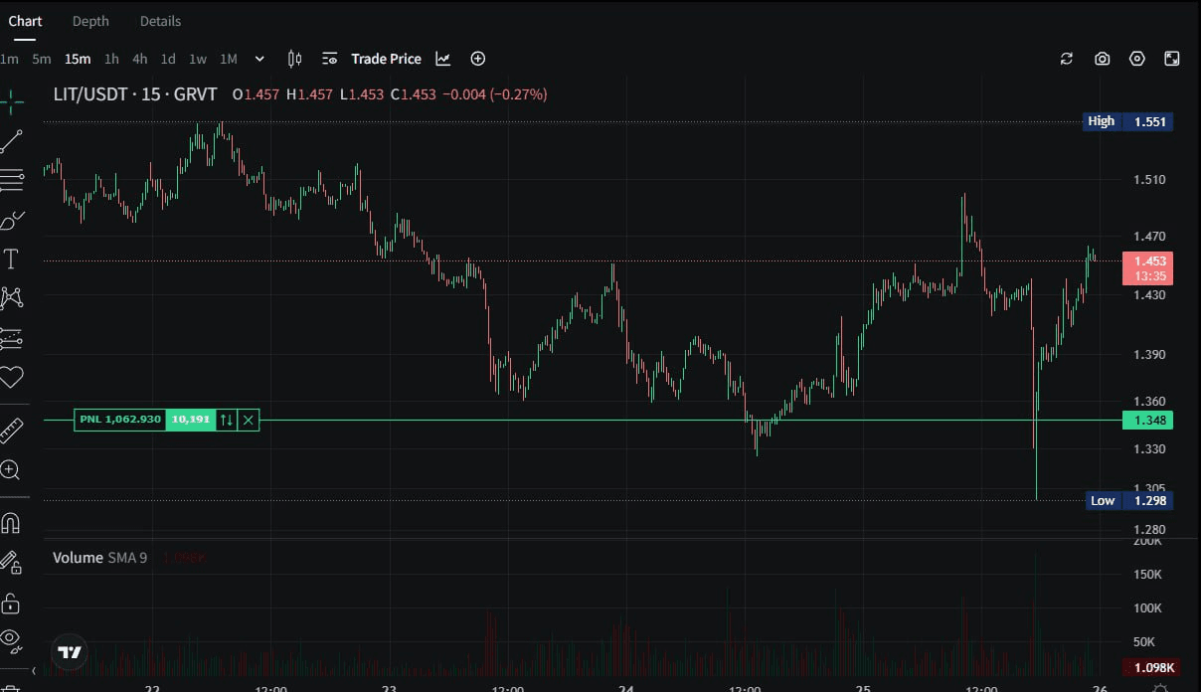
Task: Open chart settings gear icon
Action: (1137, 59)
